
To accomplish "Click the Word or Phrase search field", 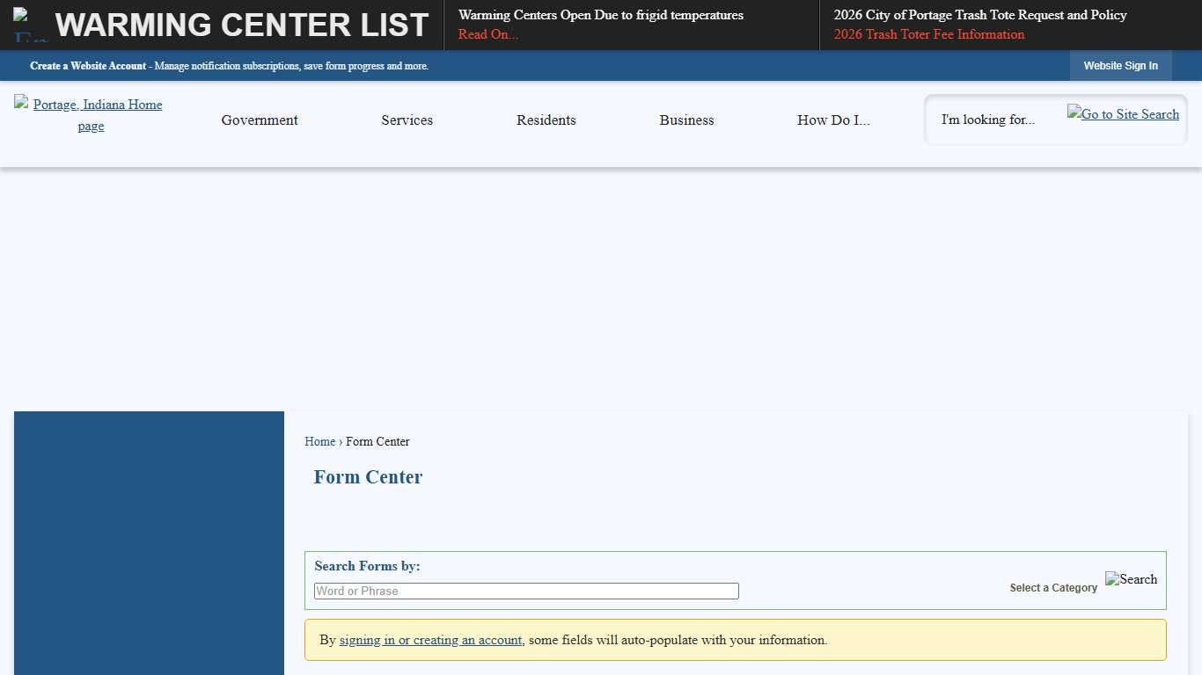I will pos(525,591).
